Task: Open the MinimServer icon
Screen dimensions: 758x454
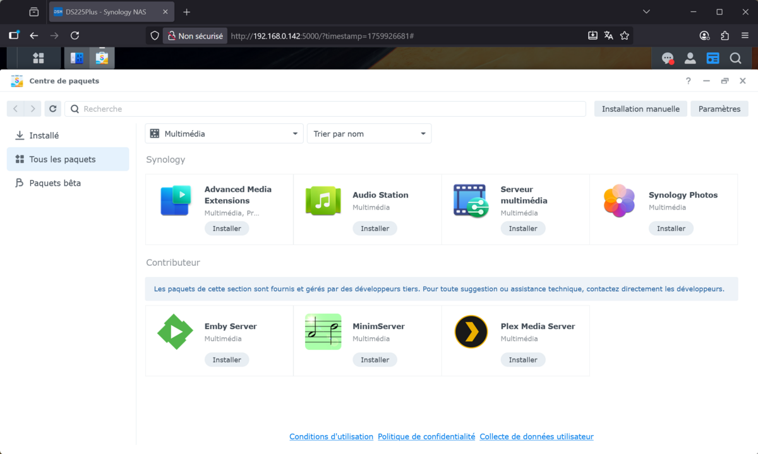Action: (x=323, y=332)
